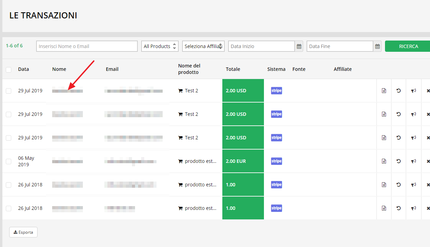430x247 pixels.
Task: Open the All Products dropdown
Action: click(x=160, y=46)
